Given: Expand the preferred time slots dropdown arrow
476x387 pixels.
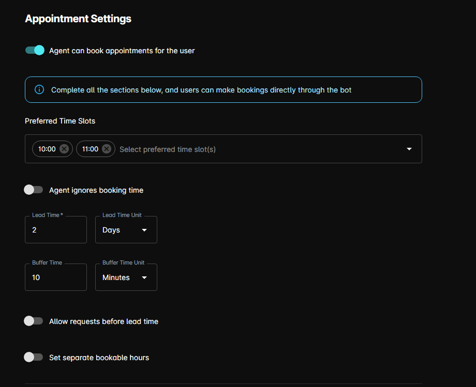Looking at the screenshot, I should click(x=409, y=149).
